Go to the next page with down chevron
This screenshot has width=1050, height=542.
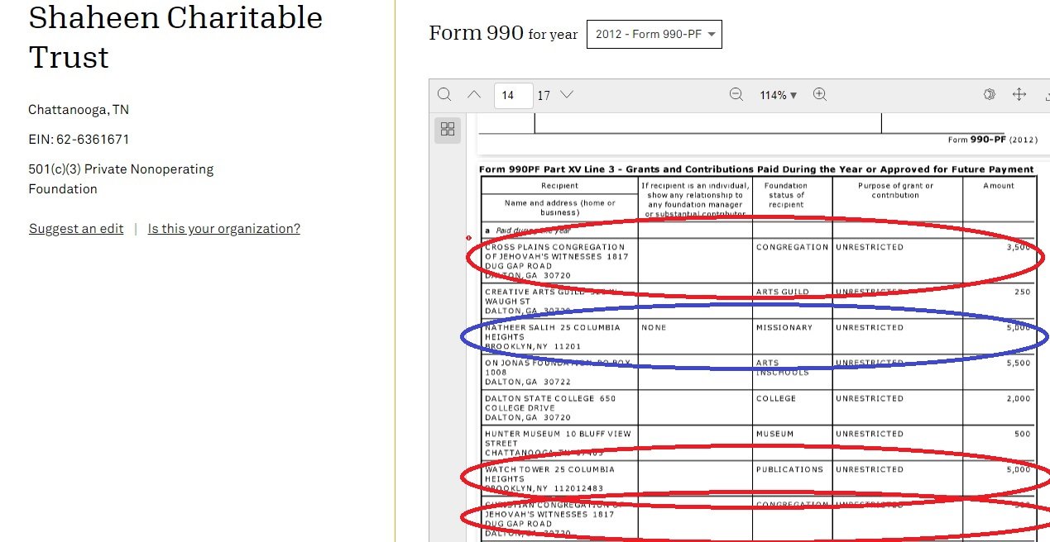[x=567, y=95]
